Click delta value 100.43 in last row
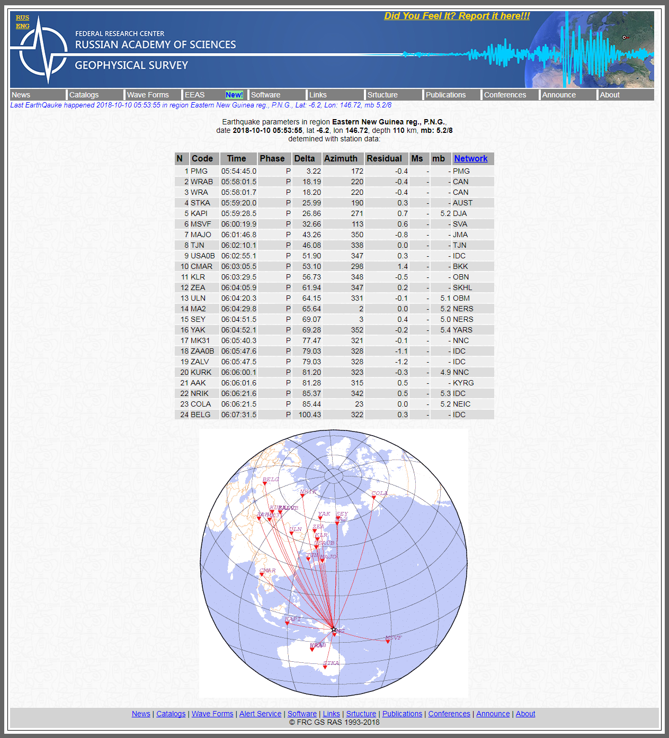The width and height of the screenshot is (669, 738). point(310,415)
